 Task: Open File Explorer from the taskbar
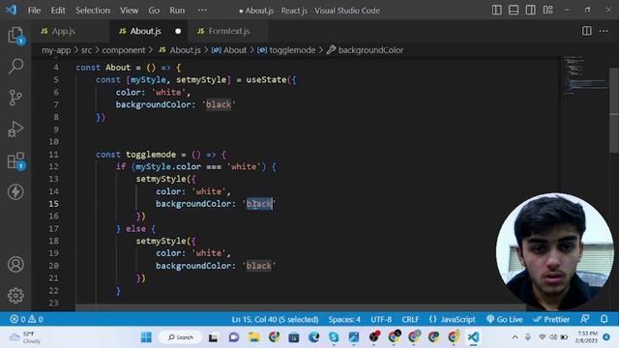pos(253,337)
